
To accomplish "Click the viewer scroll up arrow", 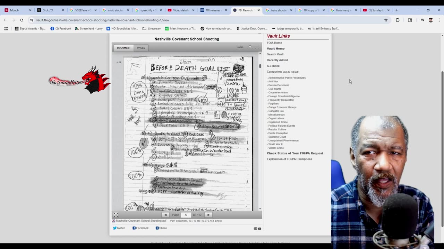I will coord(260,54).
